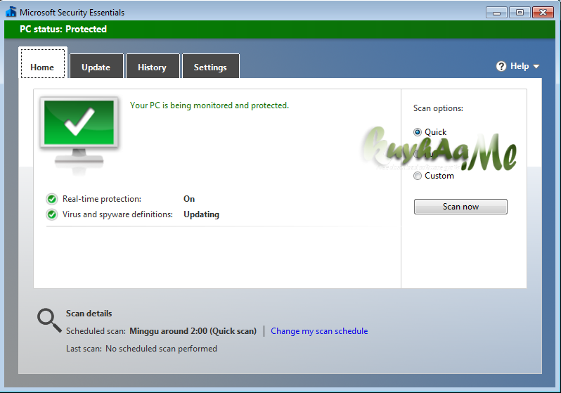The image size is (561, 393).
Task: Click the 'Virus and spyware definitions:' label
Action: pyautogui.click(x=117, y=214)
